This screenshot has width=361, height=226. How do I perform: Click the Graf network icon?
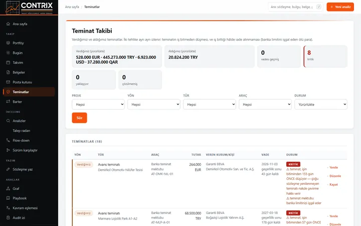click(x=8, y=188)
